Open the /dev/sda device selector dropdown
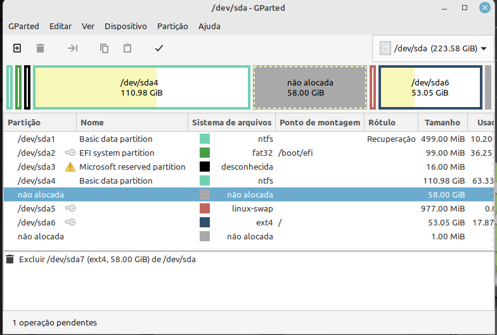The width and height of the screenshot is (497, 335). tap(433, 48)
